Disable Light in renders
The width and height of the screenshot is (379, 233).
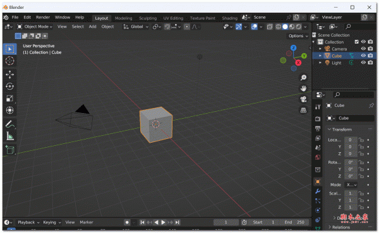coord(370,63)
